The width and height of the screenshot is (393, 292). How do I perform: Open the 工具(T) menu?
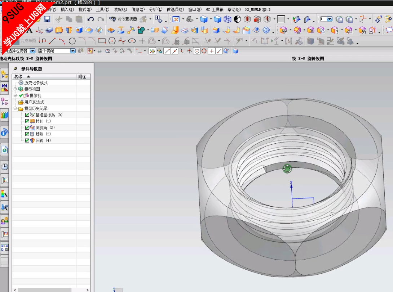point(102,9)
